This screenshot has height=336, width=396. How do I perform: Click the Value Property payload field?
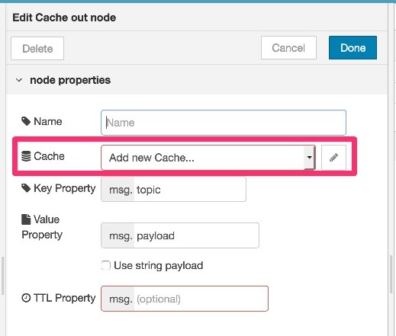coord(196,235)
